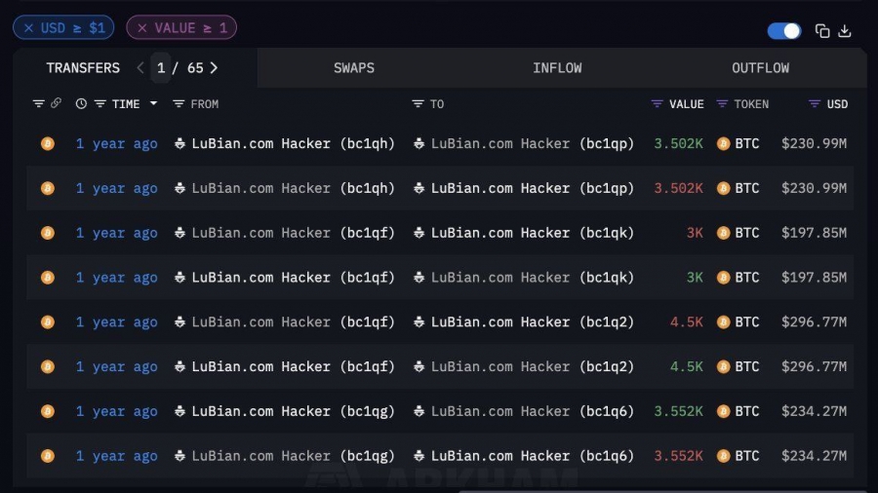Go to previous transfers page arrow

pos(140,68)
